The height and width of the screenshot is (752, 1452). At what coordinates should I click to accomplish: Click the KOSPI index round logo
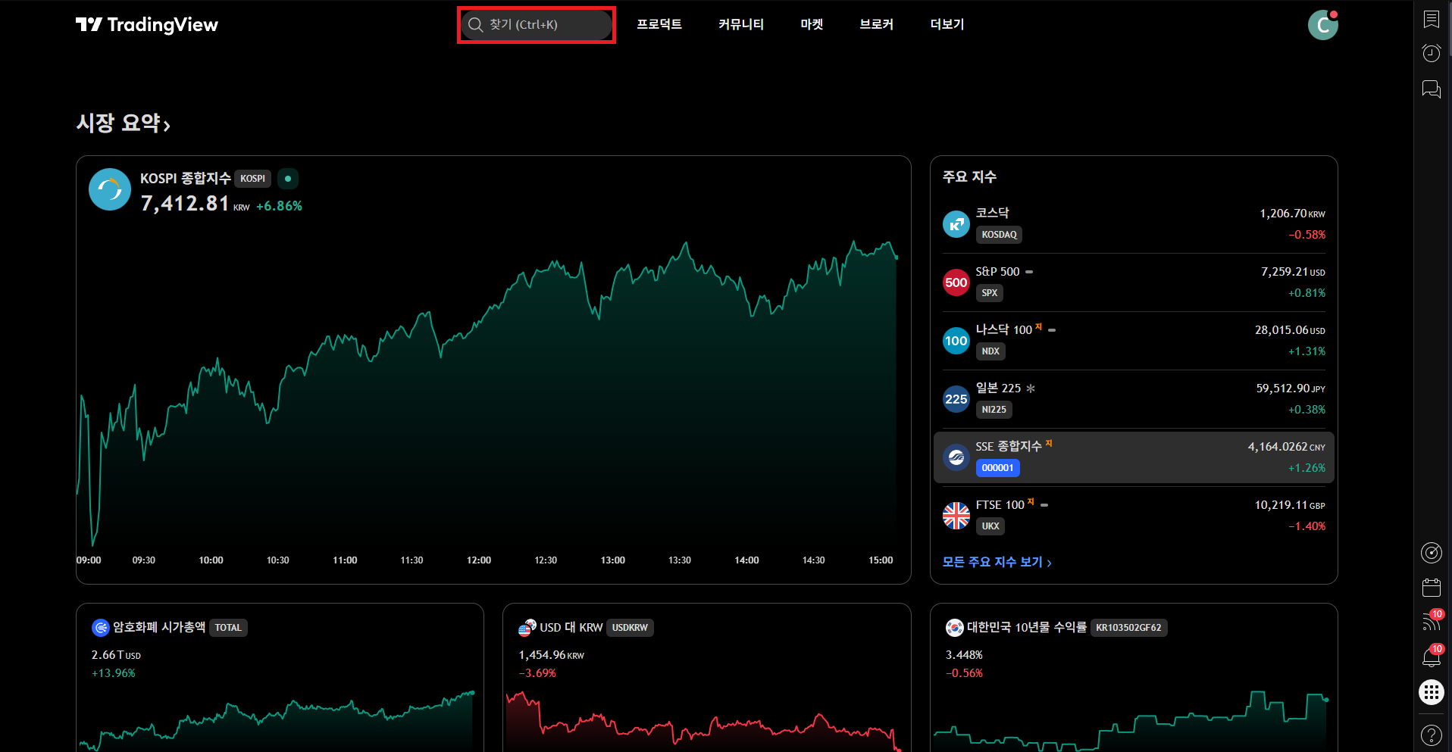pos(110,189)
